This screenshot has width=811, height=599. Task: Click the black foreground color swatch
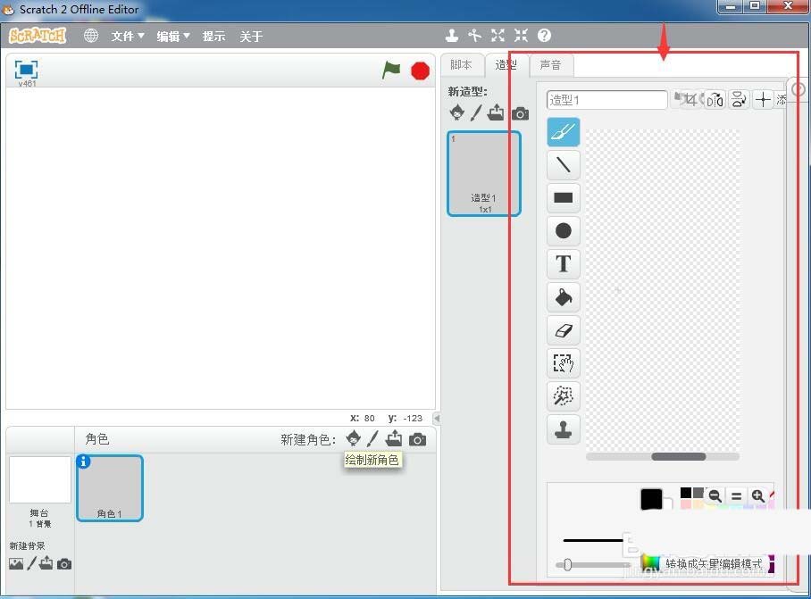[x=651, y=499]
